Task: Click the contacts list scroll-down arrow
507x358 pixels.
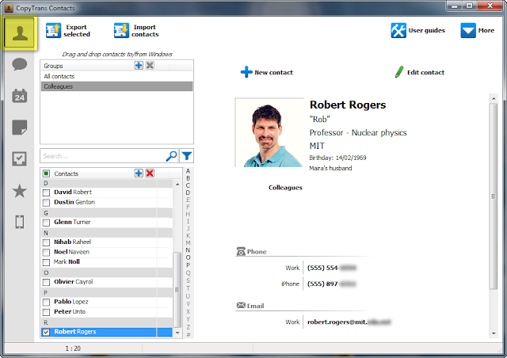Action: [x=177, y=333]
